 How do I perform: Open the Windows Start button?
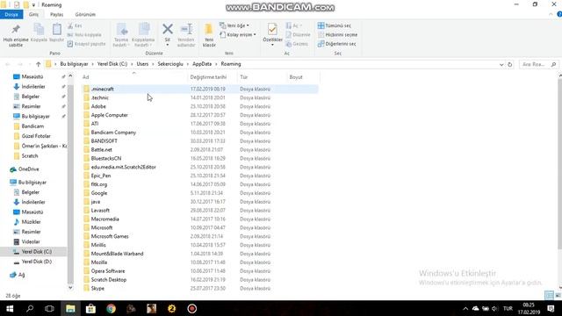coord(10,308)
